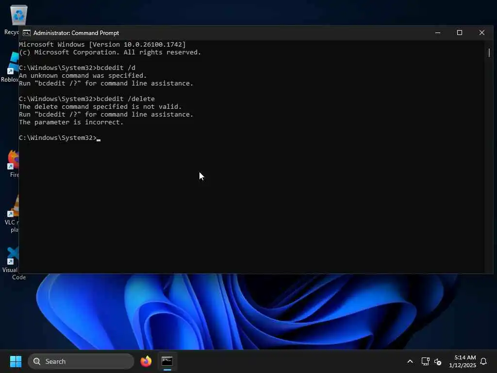Minimize the Command Prompt window
The width and height of the screenshot is (497, 373).
click(438, 33)
